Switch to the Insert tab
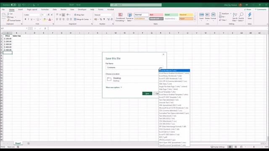Viewport: 269px width, 151px height. [x=21, y=10]
